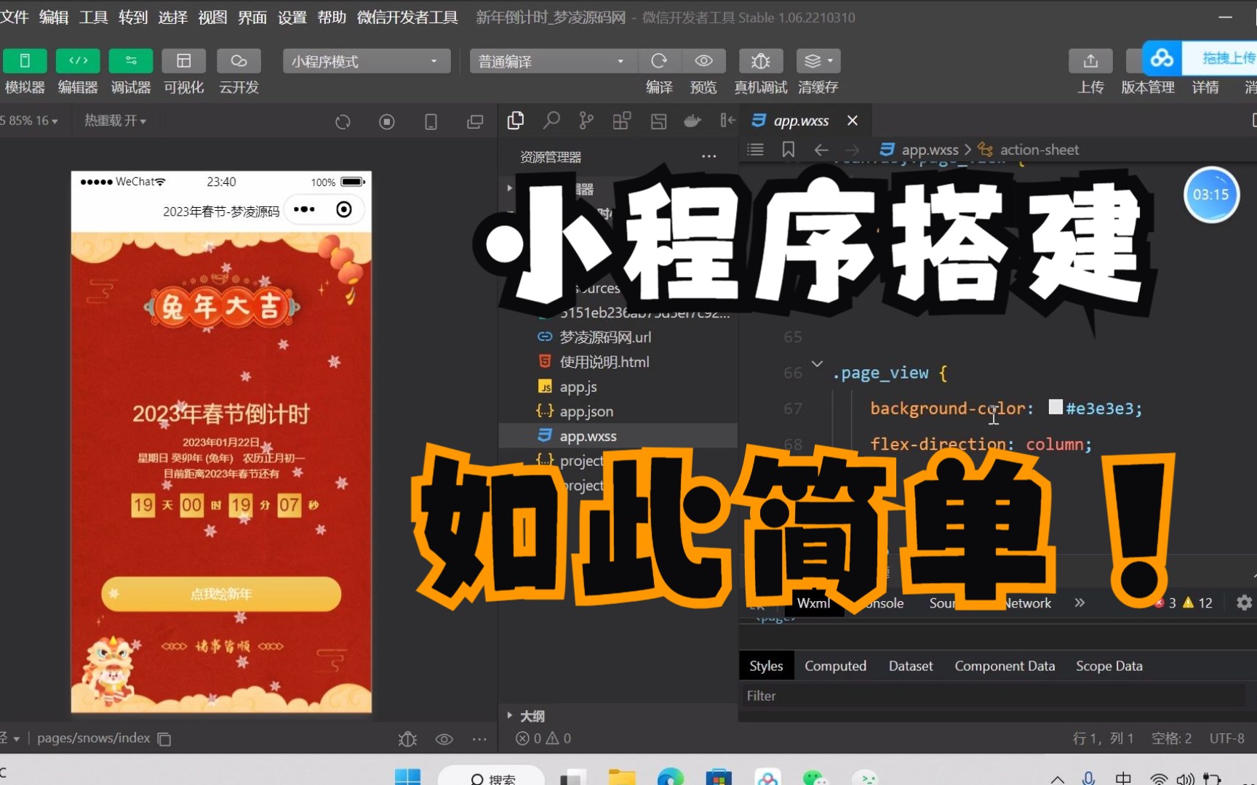Stop the simulator run

pos(387,121)
